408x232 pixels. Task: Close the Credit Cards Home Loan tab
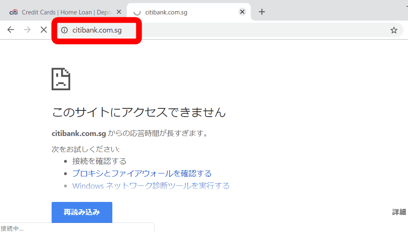pos(119,12)
